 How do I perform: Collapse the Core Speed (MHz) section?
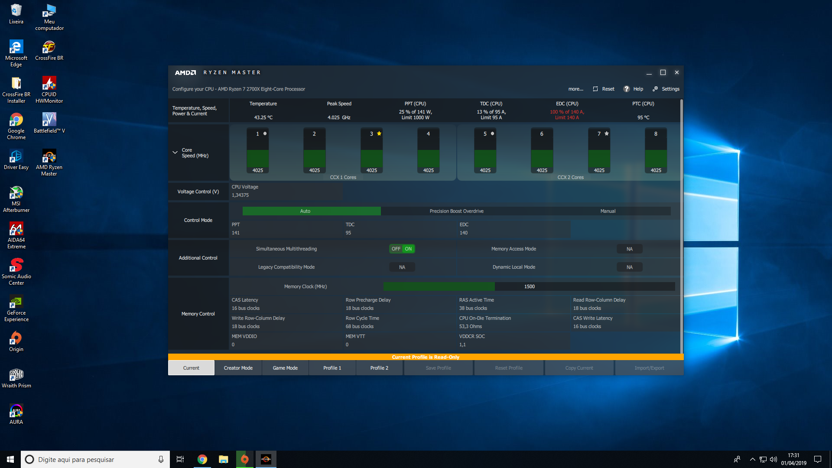(175, 153)
